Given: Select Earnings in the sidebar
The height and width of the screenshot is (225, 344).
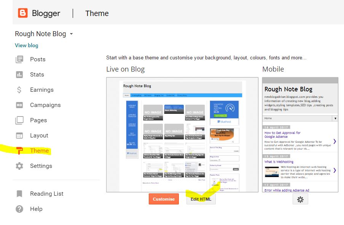Looking at the screenshot, I should (42, 90).
